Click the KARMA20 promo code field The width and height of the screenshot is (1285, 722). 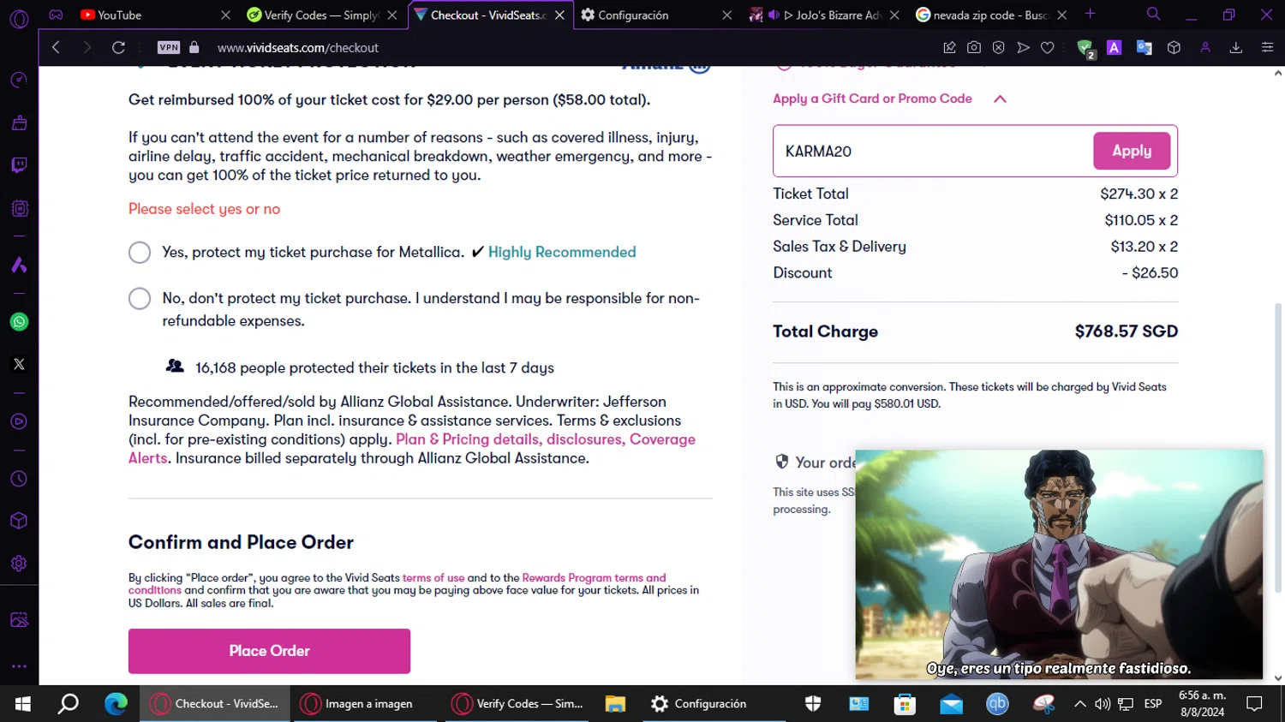tap(934, 152)
